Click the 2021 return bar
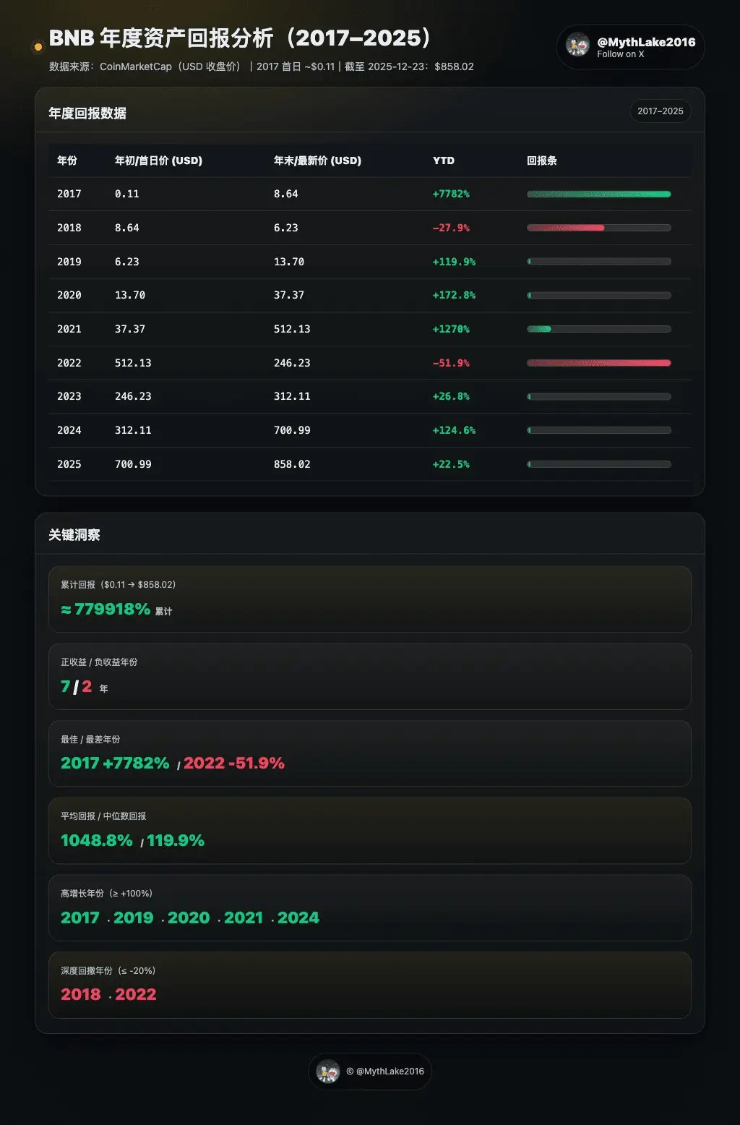The image size is (740, 1125). click(599, 329)
